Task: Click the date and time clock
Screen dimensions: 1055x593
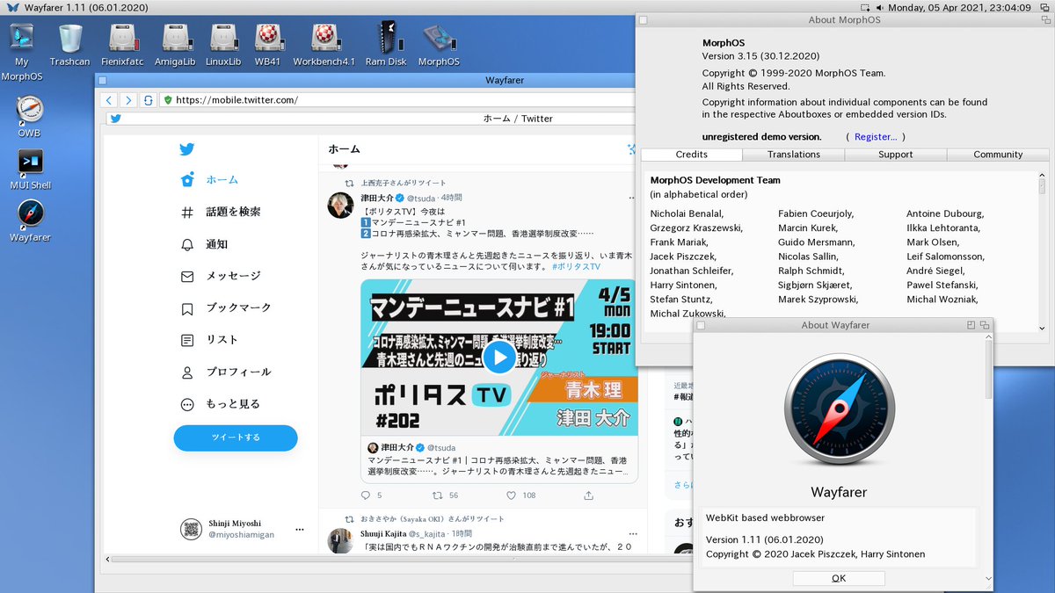Action: (960, 7)
